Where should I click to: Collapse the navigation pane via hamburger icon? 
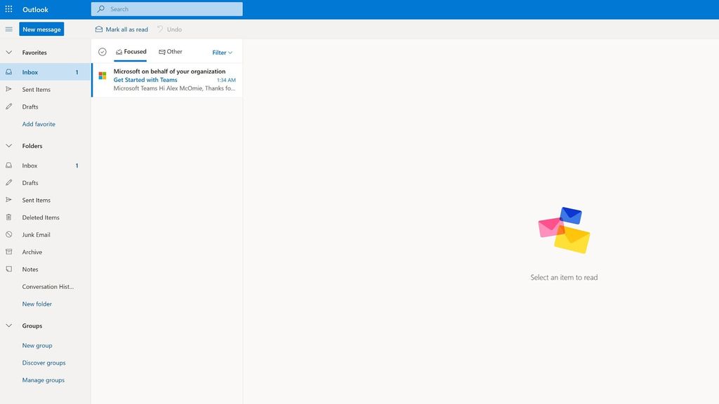8,29
